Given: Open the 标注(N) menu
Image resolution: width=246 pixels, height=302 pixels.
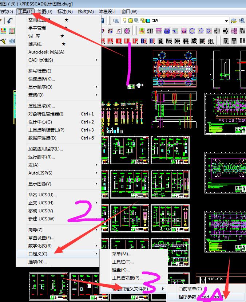Looking at the screenshot, I should [65, 12].
